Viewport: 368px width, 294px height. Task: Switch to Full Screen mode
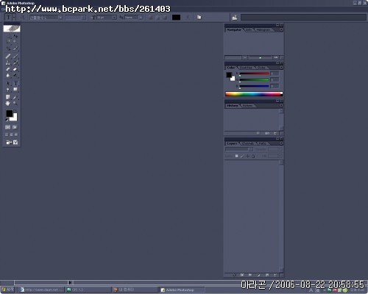click(16, 135)
